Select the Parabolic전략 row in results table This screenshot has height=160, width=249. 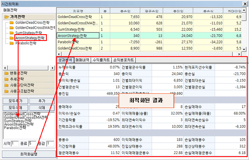[x=149, y=42]
